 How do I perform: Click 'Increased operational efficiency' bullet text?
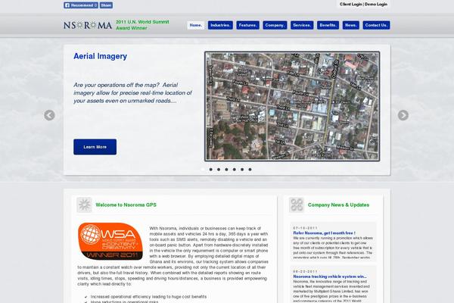(148, 297)
